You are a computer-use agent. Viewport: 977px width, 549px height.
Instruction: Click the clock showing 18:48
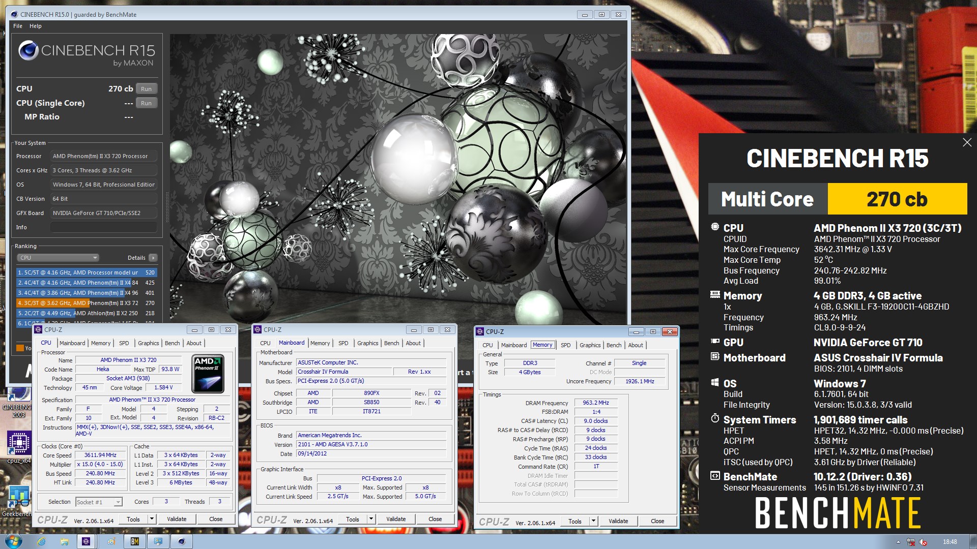pos(950,542)
